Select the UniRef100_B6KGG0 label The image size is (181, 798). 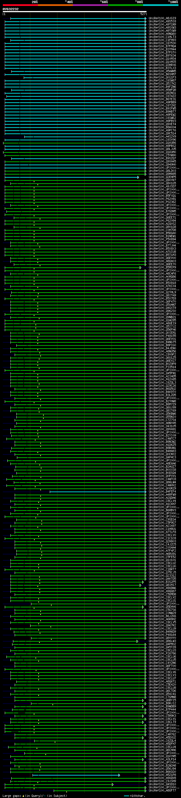click(162, 772)
